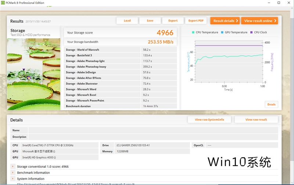This screenshot has width=294, height=185.
Task: Click the vertical scrollbar on the right edge
Action: point(292,92)
